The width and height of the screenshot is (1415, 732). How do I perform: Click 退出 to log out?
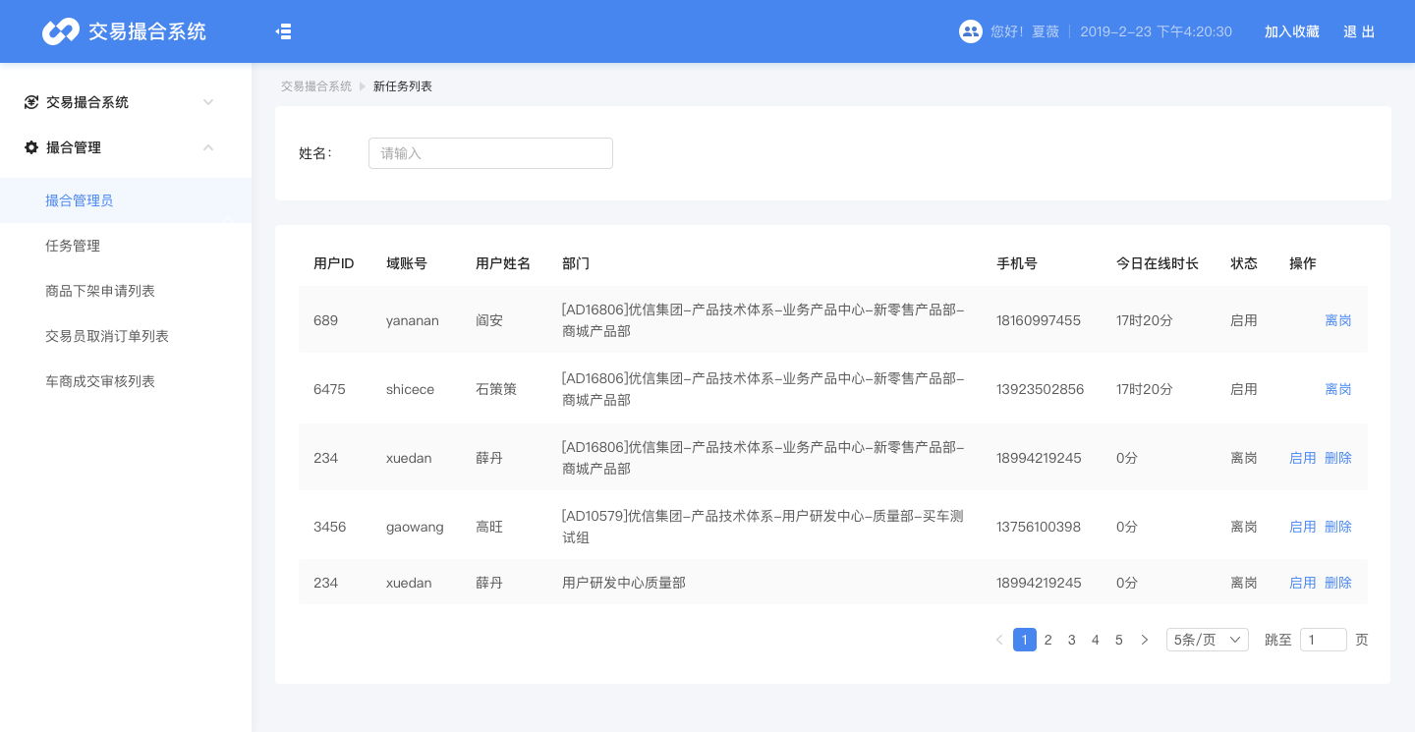tap(1359, 31)
